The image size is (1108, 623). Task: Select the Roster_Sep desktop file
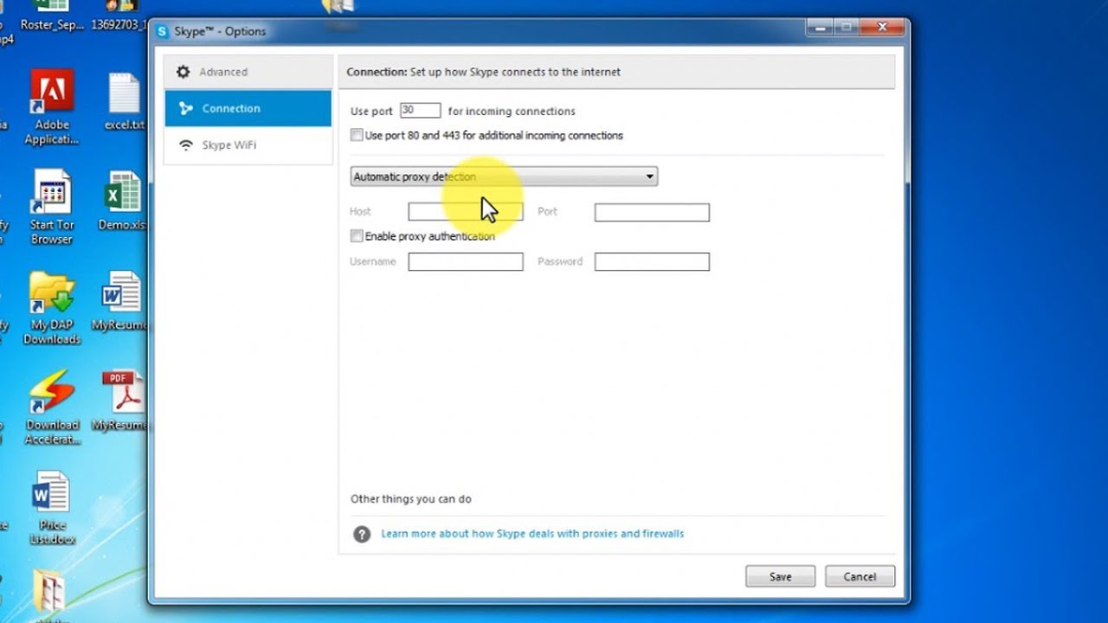(x=52, y=16)
